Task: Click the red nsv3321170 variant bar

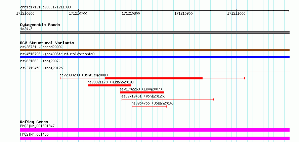Action: [110, 85]
